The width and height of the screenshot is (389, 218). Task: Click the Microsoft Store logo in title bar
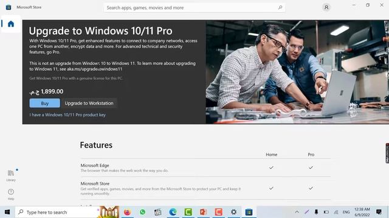click(9, 7)
